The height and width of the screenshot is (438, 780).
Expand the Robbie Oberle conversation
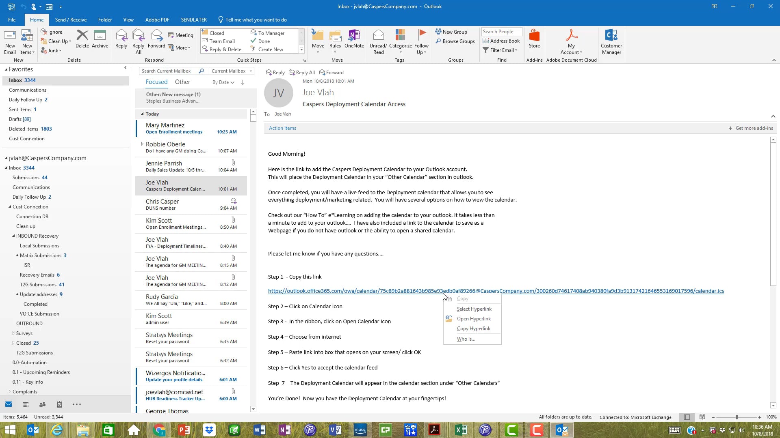(142, 144)
